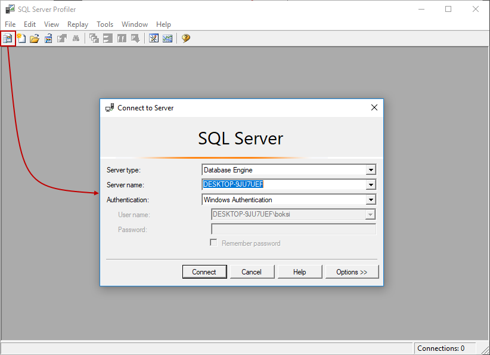490x355 pixels.
Task: Click the Server type: label
Action: [124, 170]
